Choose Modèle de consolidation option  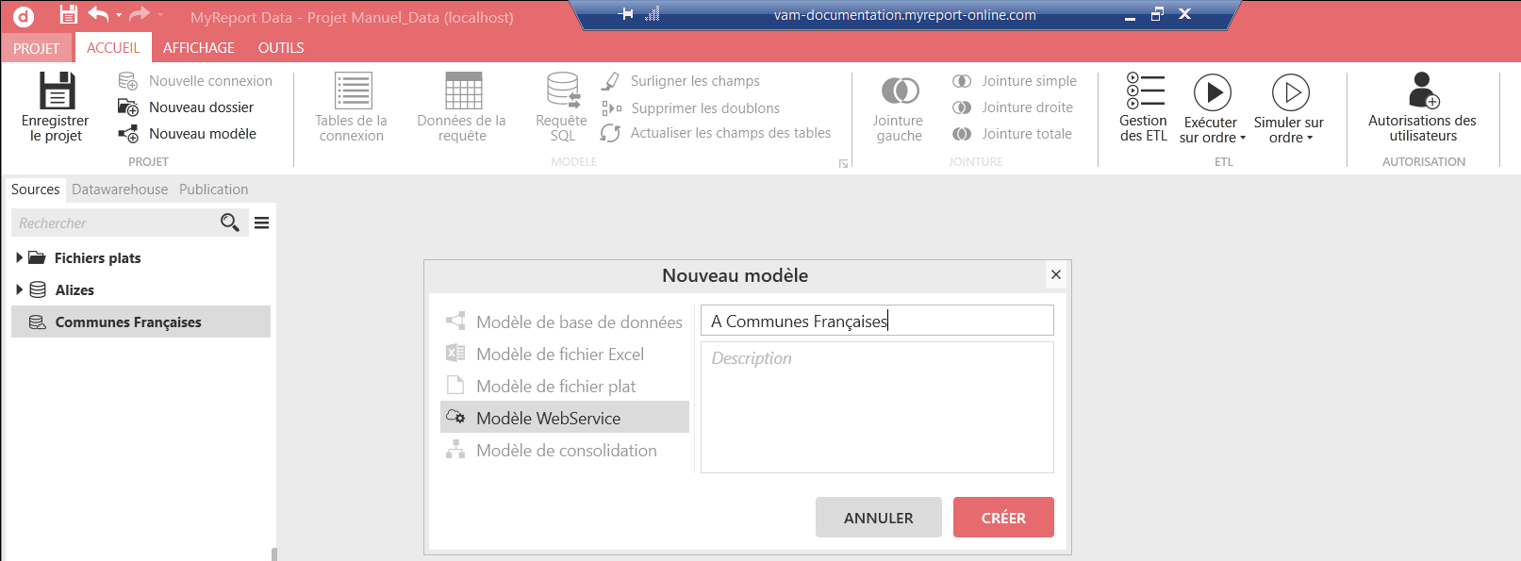click(566, 451)
